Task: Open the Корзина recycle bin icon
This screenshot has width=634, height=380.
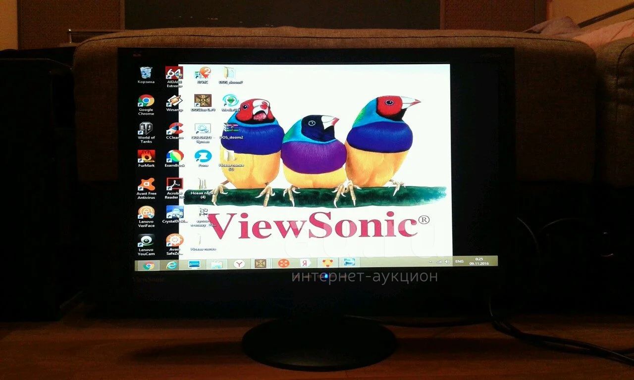Action: coord(146,75)
